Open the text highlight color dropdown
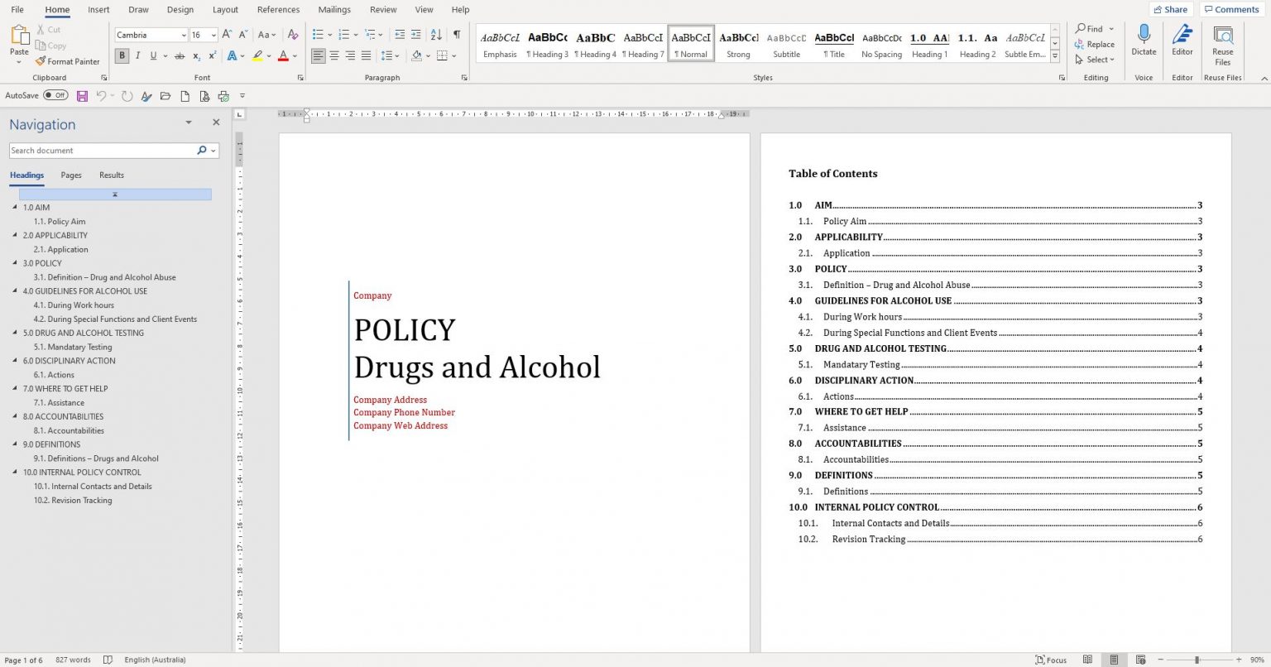The width and height of the screenshot is (1271, 667). coord(267,55)
